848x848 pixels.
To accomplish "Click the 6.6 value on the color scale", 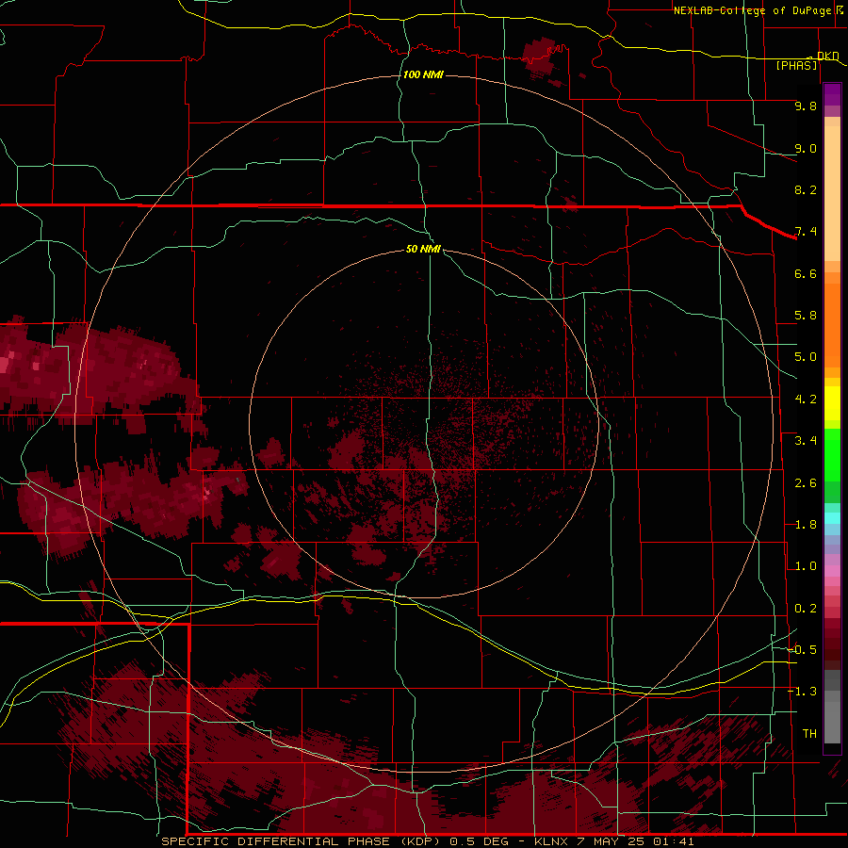I will [806, 273].
